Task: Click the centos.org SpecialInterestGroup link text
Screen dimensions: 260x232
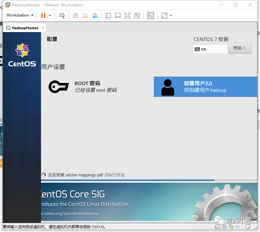Action: [70, 214]
